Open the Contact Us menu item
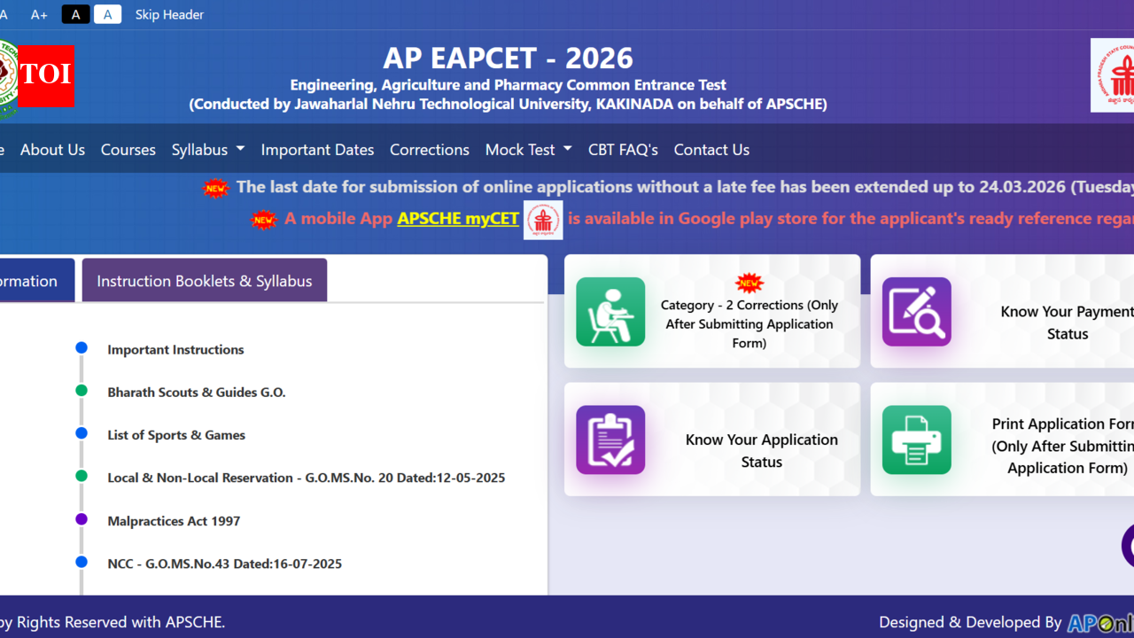1134x638 pixels. 711,150
